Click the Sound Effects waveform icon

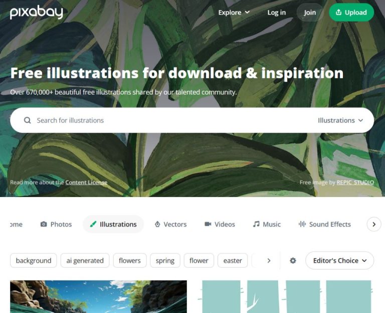coord(302,224)
